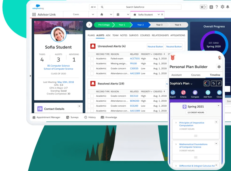Check the Grade concern EECS10 row checkbox
The height and width of the screenshot is (171, 231).
click(92, 96)
